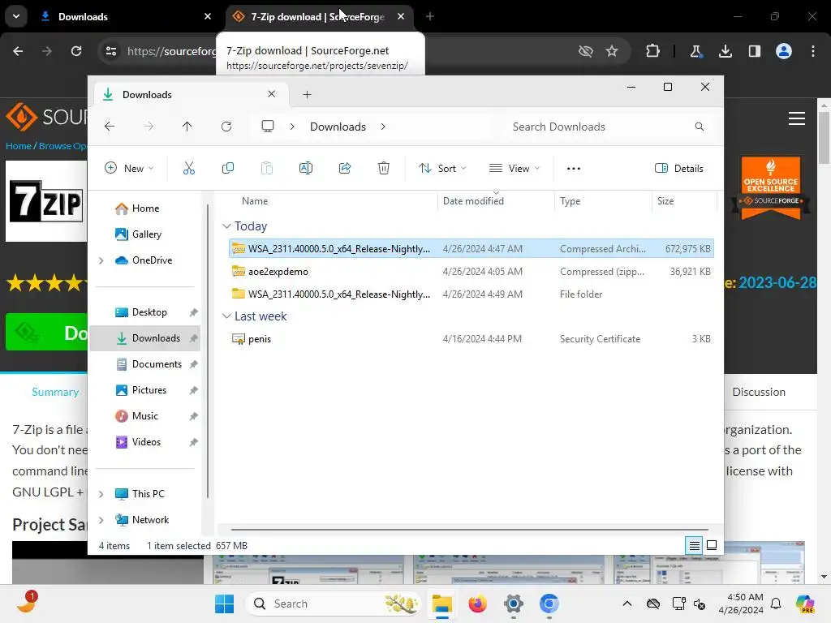Image resolution: width=831 pixels, height=623 pixels.
Task: Click the Windows taskbar Search box
Action: click(x=334, y=604)
